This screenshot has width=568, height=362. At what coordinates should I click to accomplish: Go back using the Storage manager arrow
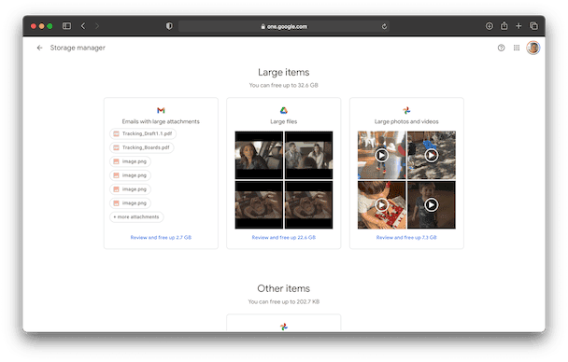coord(40,48)
